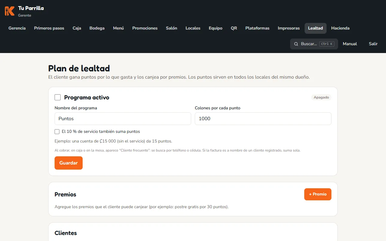The height and width of the screenshot is (241, 386).
Task: Click the Ctrl K shortcut hint
Action: (x=327, y=44)
